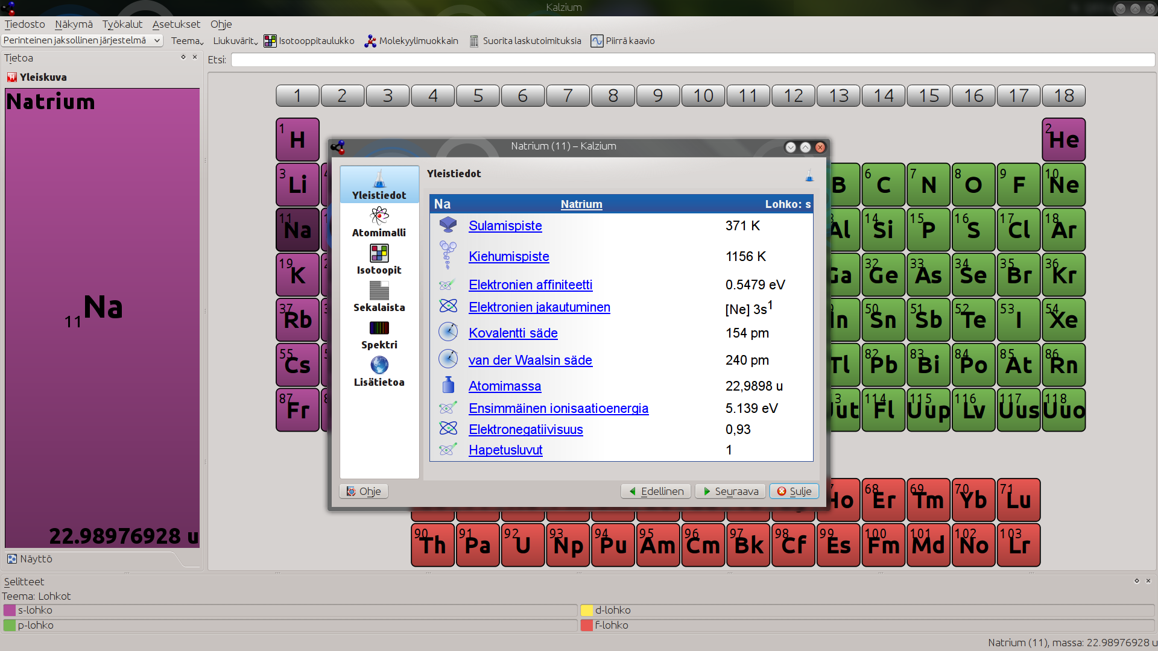Click the 22,9898 u atomic mass value

pos(754,386)
